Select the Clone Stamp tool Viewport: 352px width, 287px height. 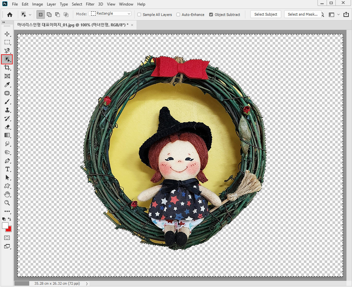tap(7, 110)
